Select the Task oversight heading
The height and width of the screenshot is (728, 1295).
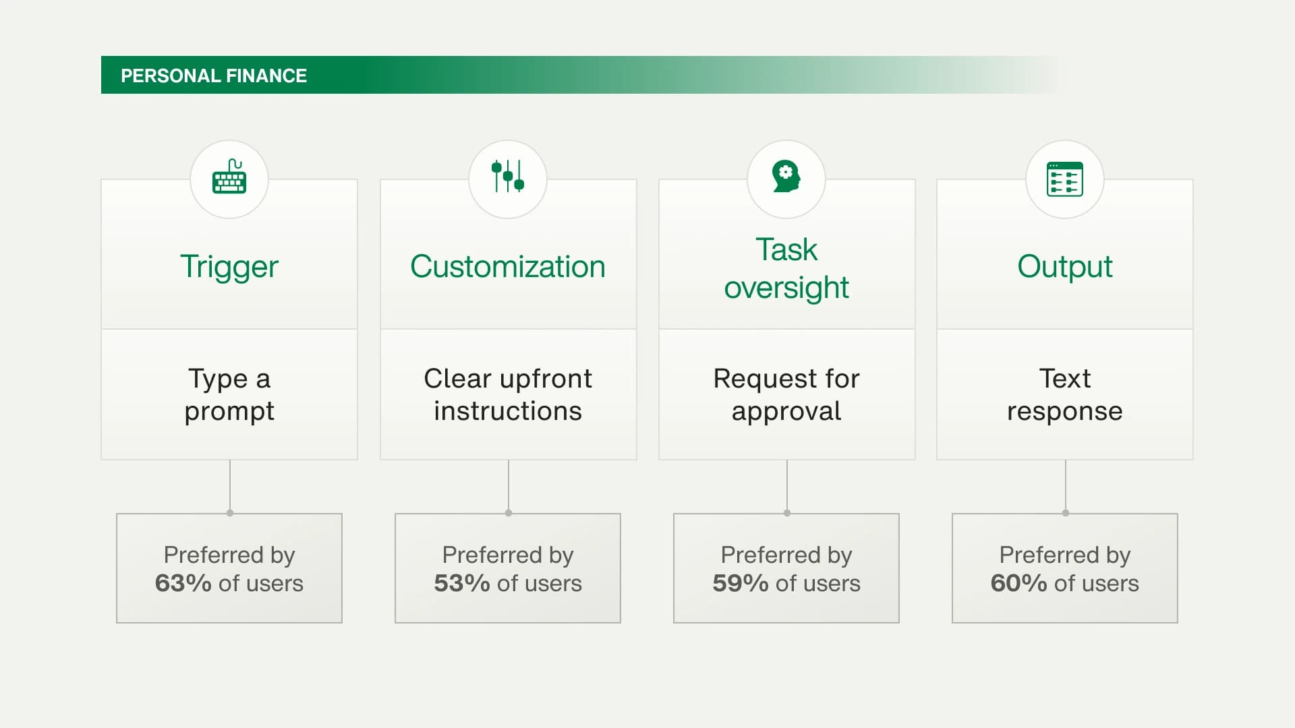(x=786, y=268)
